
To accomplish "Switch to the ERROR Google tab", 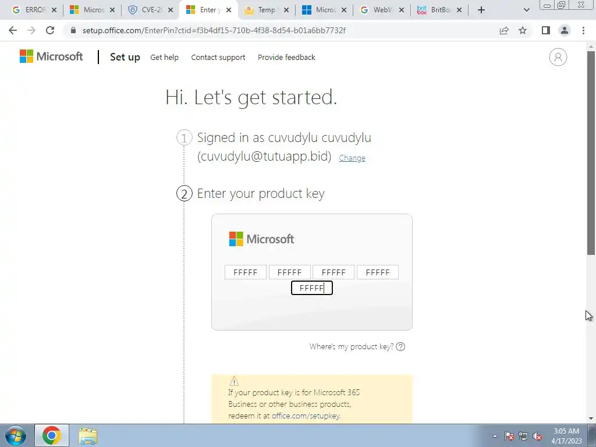I will tap(29, 10).
